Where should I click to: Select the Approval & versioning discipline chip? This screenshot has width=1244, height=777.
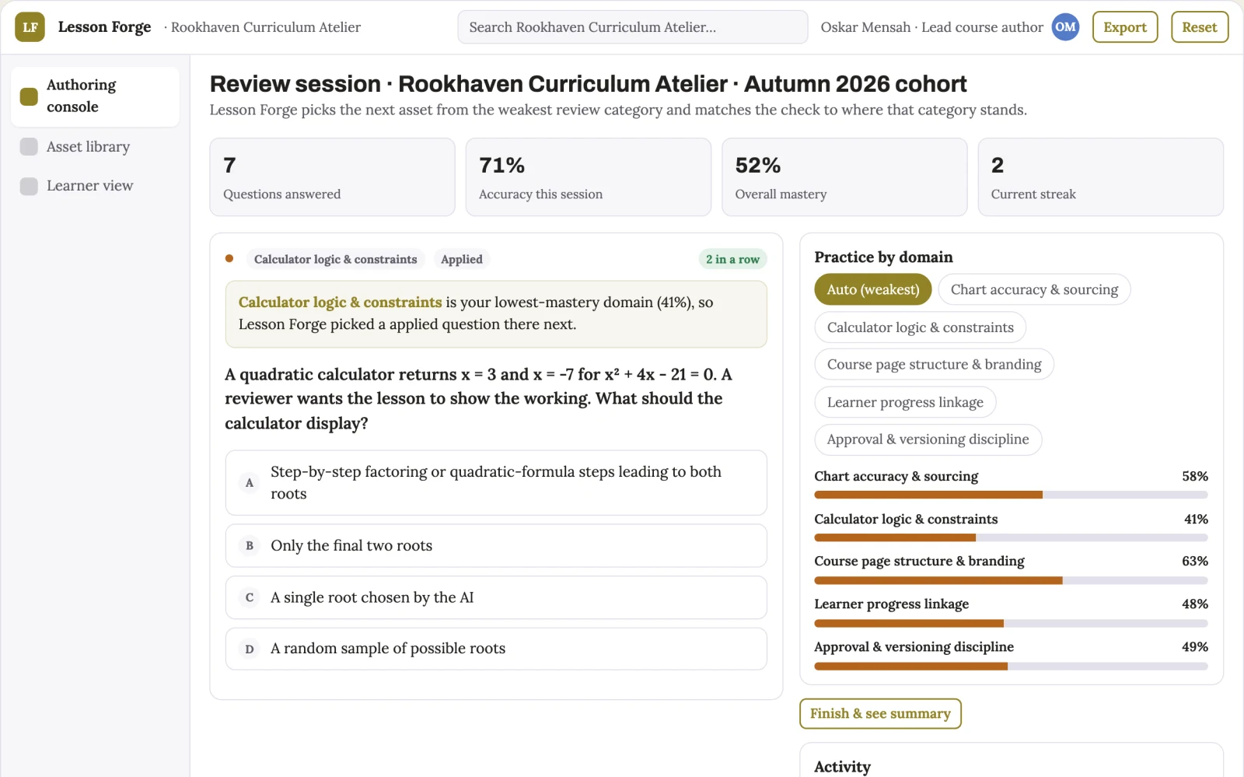(x=928, y=439)
